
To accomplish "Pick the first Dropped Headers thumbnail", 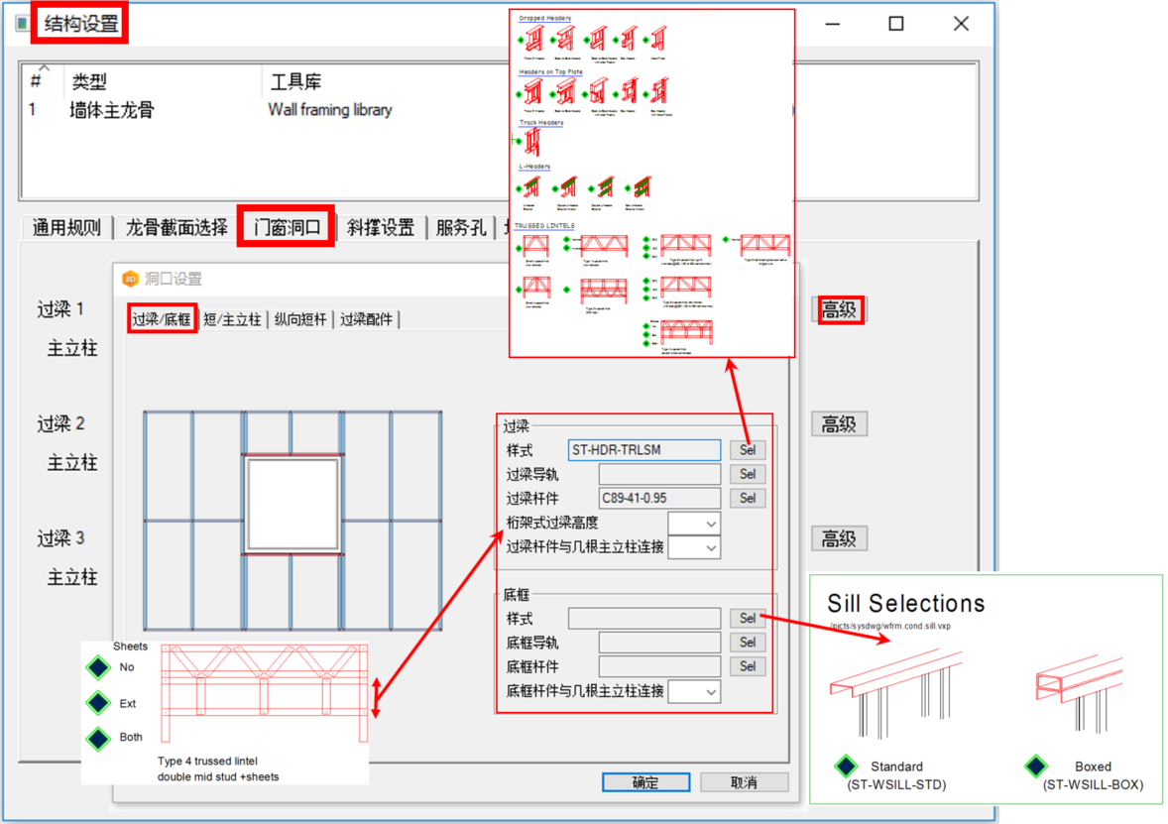I will coord(534,38).
